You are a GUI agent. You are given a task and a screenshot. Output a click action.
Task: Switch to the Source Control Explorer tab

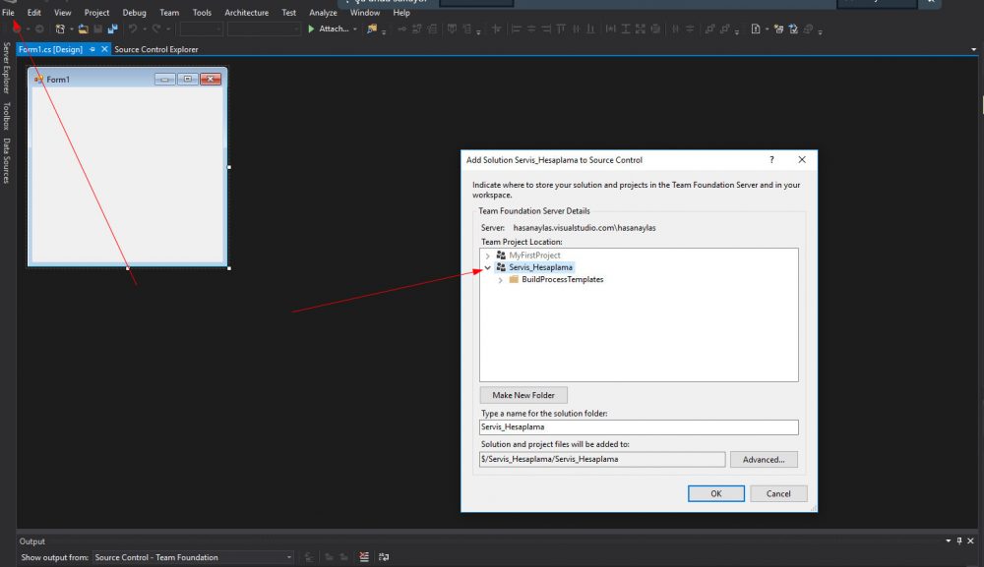[156, 49]
